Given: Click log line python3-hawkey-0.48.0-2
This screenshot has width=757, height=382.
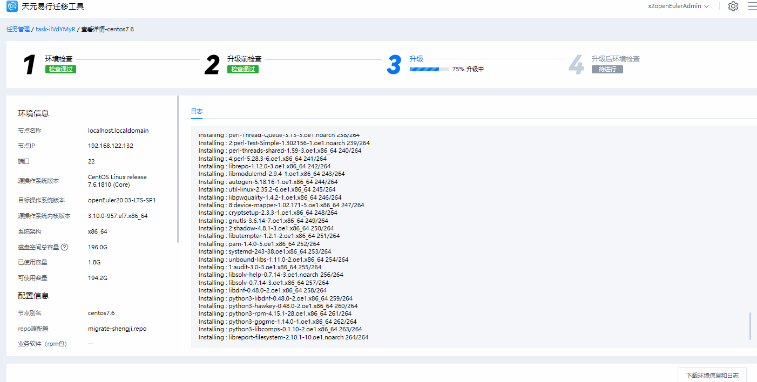Looking at the screenshot, I should coord(277,306).
